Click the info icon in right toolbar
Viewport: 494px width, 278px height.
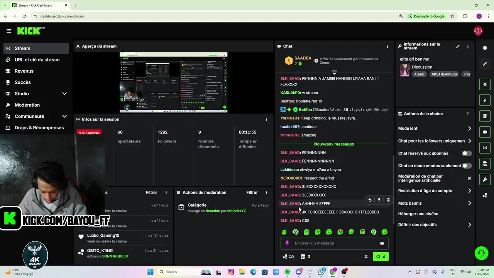coord(485,47)
